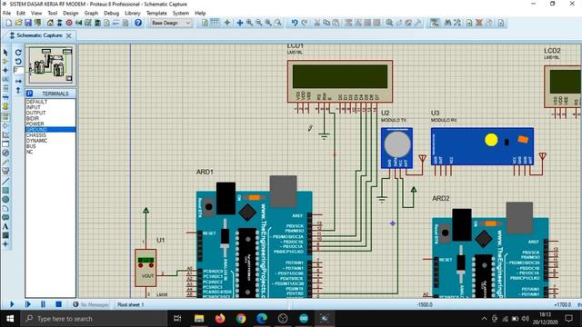Open the Help menu

click(200, 13)
